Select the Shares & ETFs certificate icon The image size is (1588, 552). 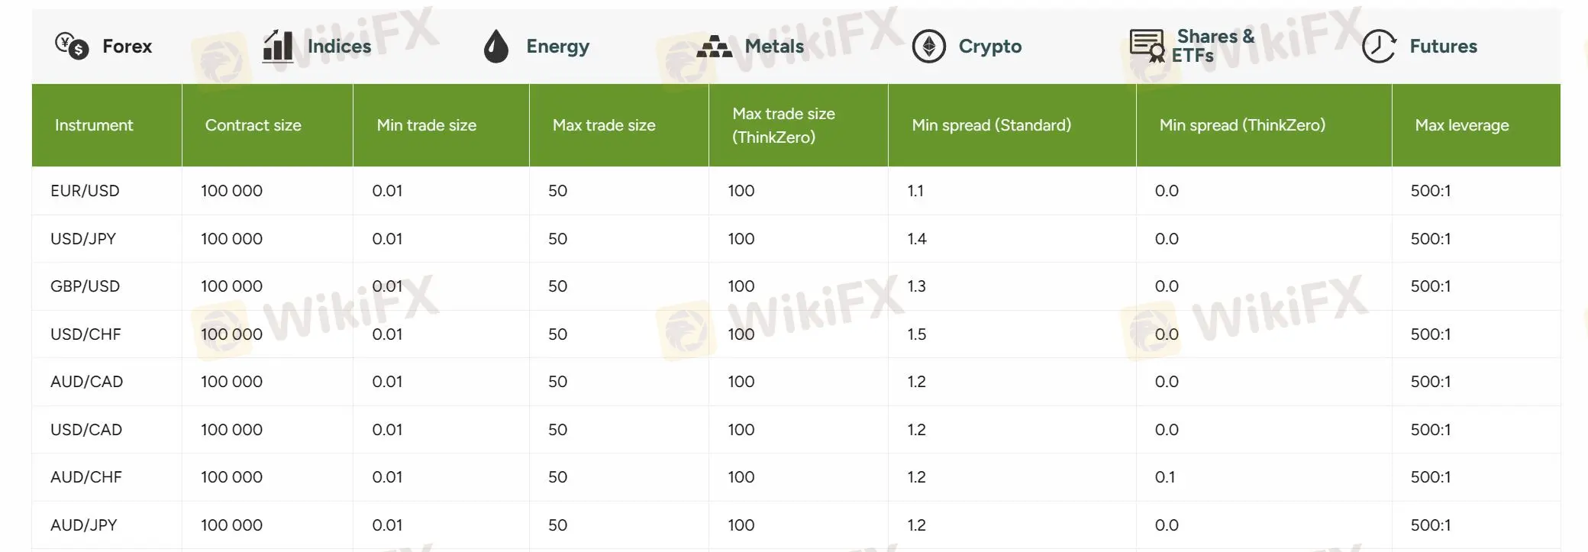tap(1147, 46)
